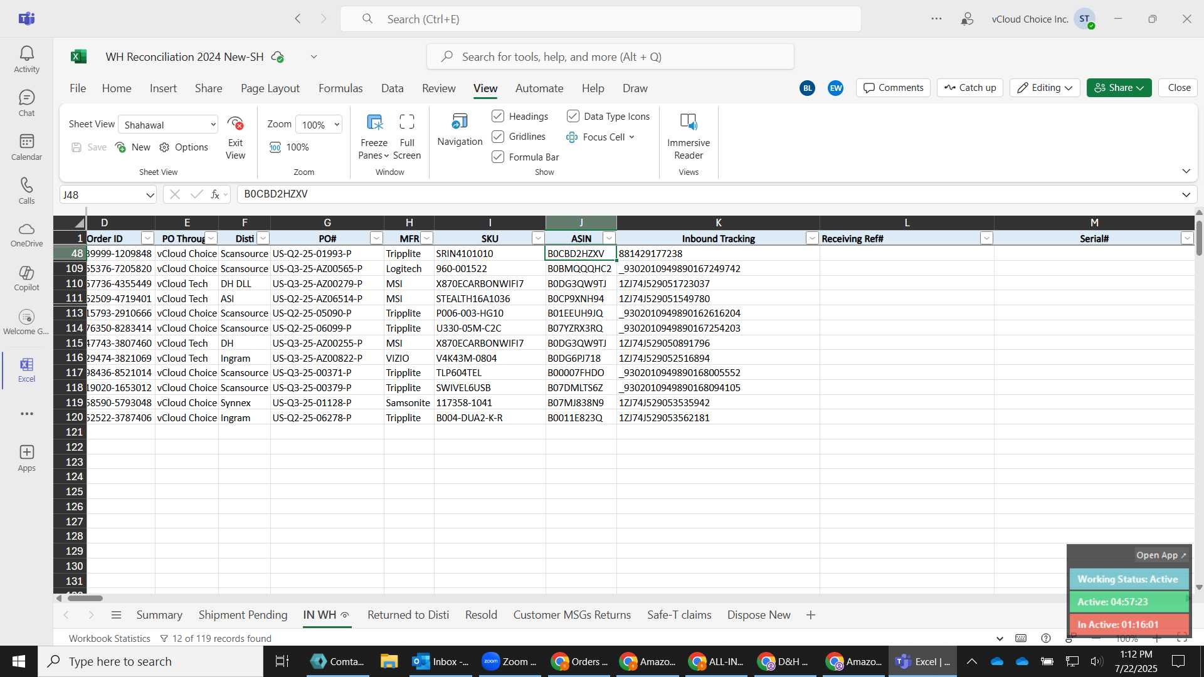Expand the Focus Cell dropdown arrow
Screen dimensions: 1204x677
631,137
